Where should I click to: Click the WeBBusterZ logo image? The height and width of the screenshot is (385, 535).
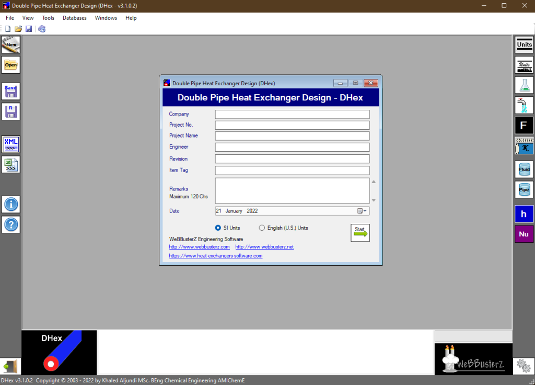(473, 359)
